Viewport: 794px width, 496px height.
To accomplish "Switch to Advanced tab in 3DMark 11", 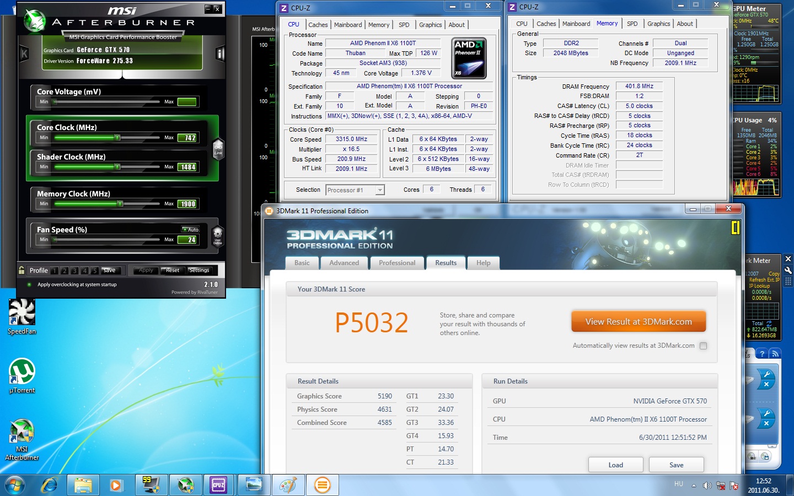I will pos(344,263).
